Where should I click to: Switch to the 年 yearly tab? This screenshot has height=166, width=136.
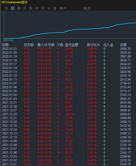pos(37,8)
